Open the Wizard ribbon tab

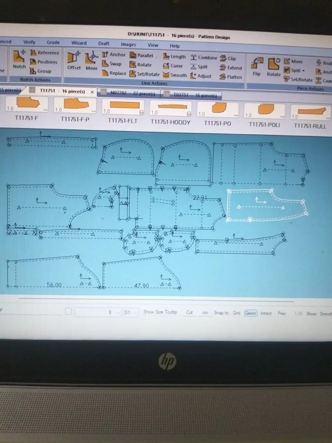[x=79, y=43]
